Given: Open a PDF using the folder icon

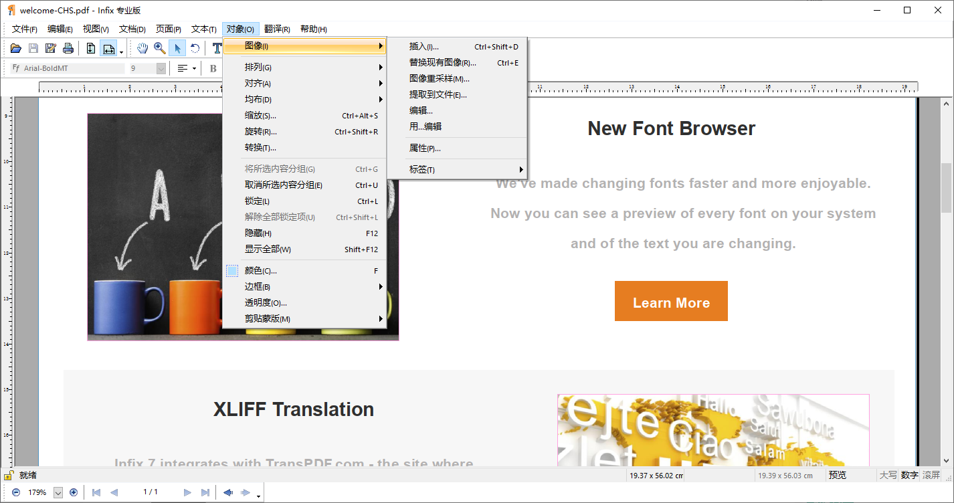Looking at the screenshot, I should (17, 48).
